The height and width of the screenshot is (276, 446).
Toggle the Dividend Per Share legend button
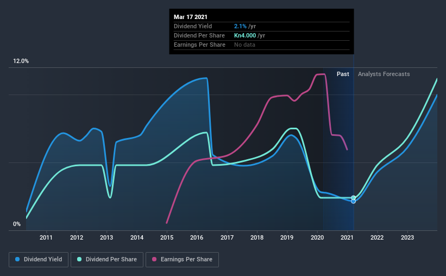(x=107, y=260)
